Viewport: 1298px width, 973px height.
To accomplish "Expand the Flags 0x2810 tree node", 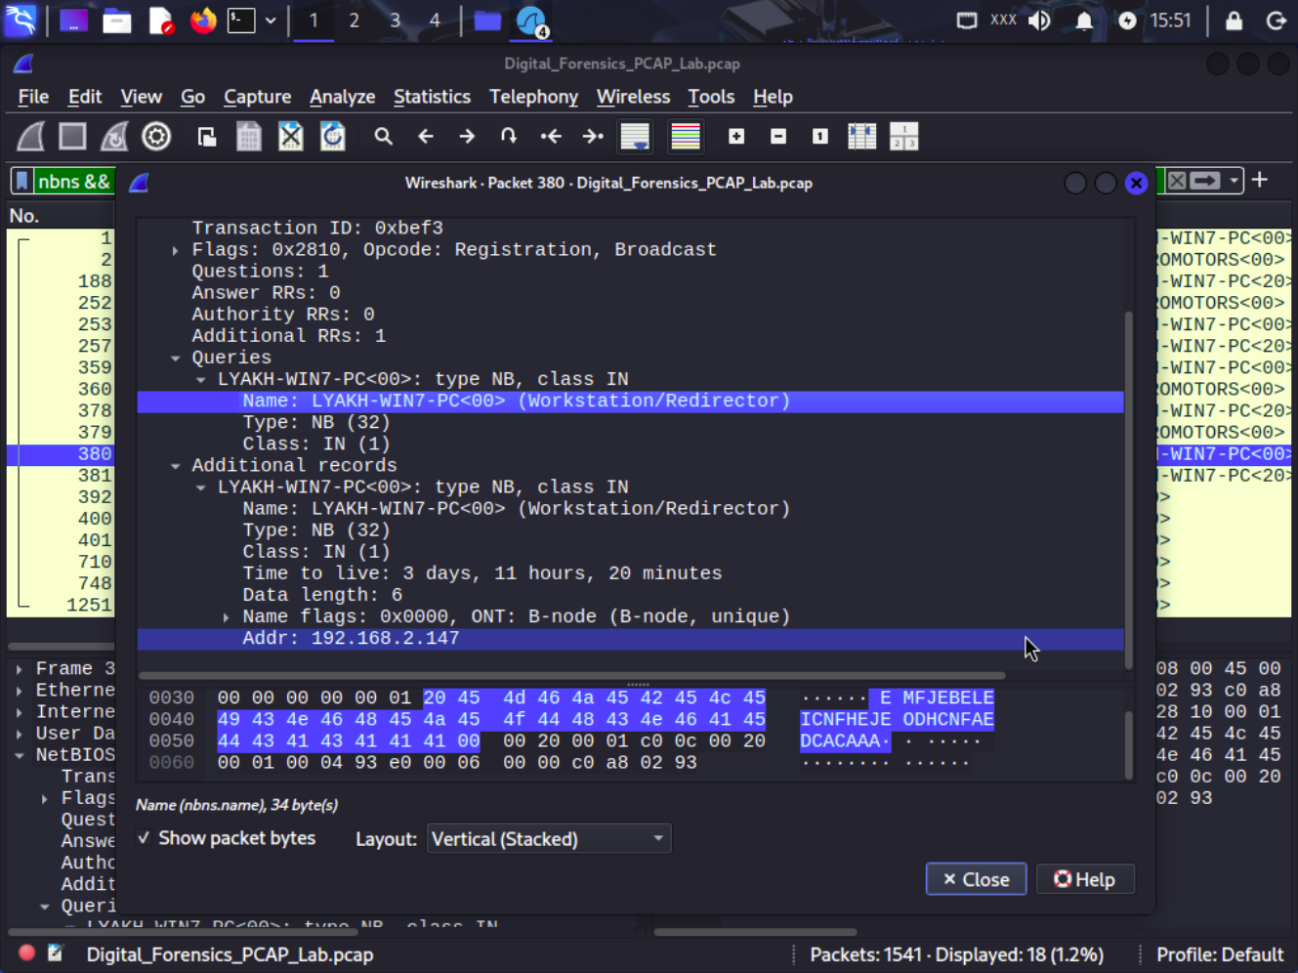I will pyautogui.click(x=175, y=250).
